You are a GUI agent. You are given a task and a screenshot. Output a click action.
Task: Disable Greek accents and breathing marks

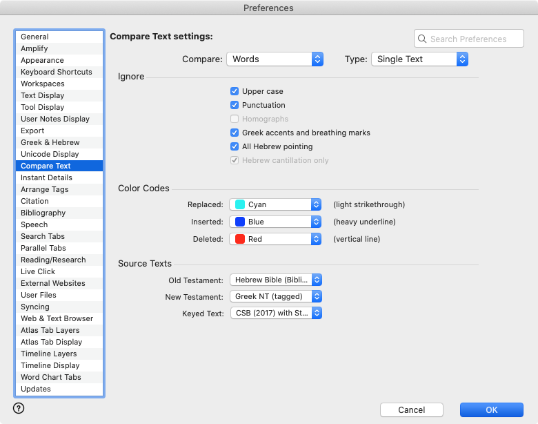(235, 133)
